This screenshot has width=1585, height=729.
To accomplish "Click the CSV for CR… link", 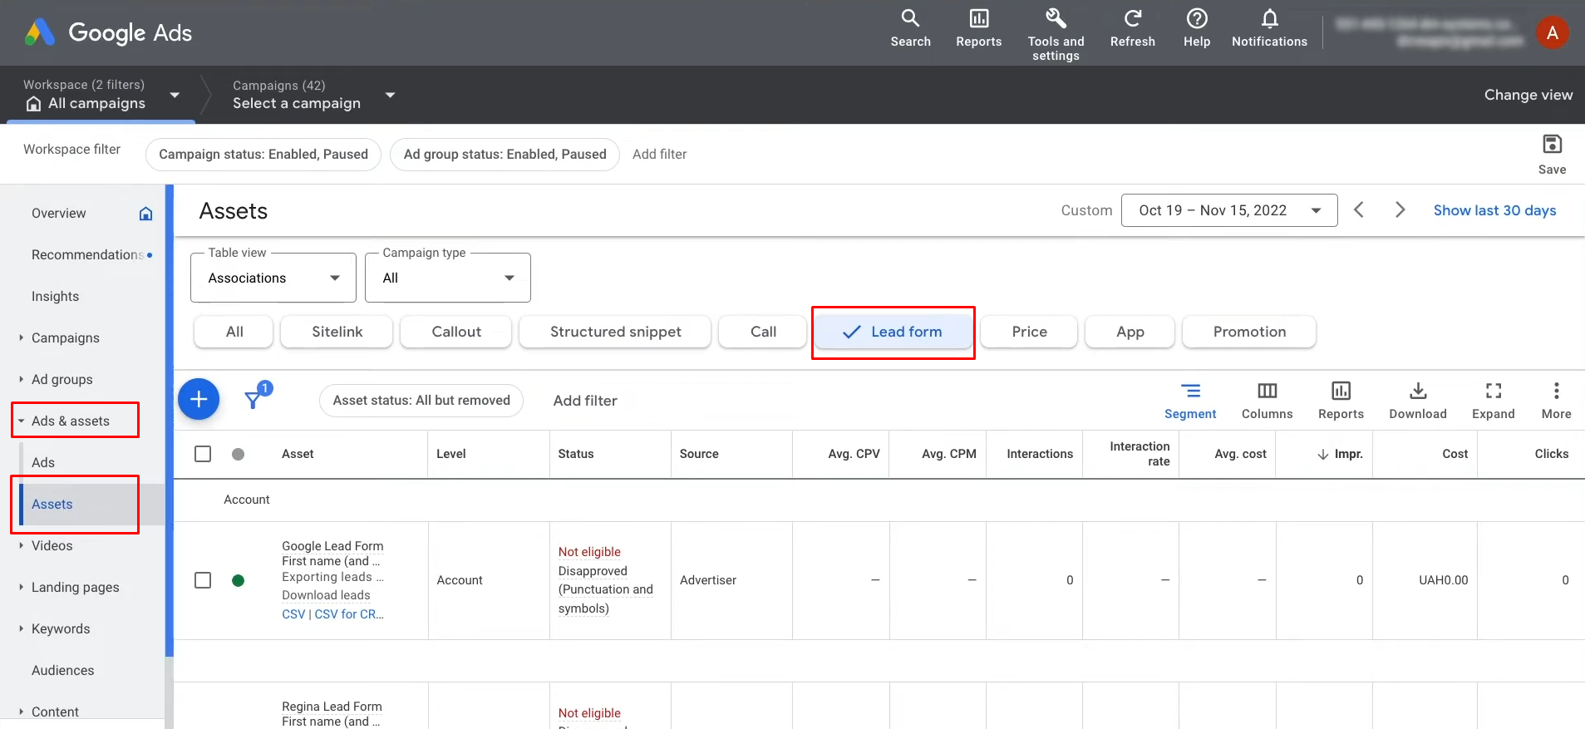I will pyautogui.click(x=349, y=614).
